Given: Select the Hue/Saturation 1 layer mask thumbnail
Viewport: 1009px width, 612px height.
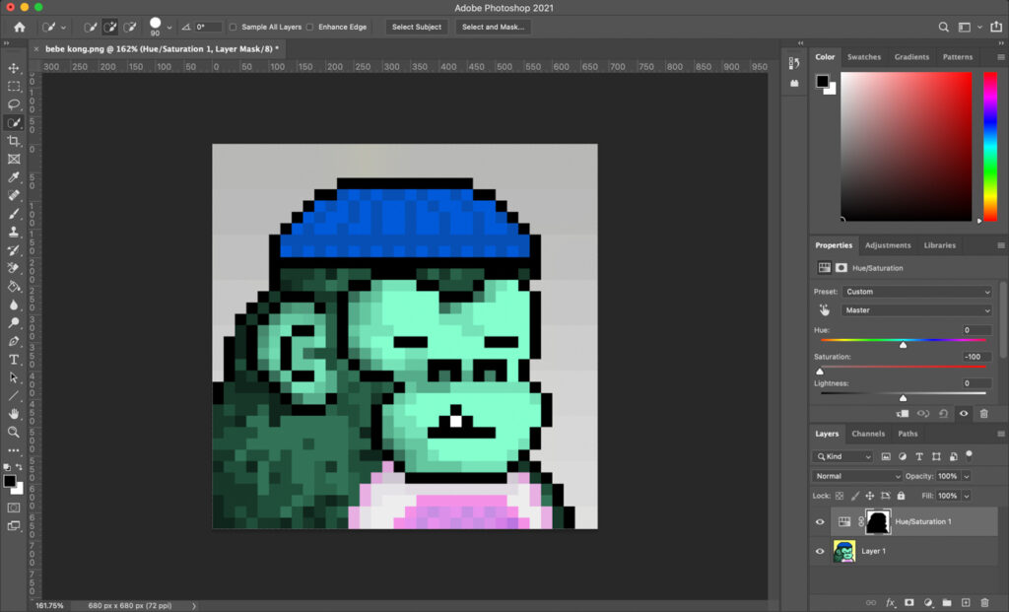Looking at the screenshot, I should (878, 522).
